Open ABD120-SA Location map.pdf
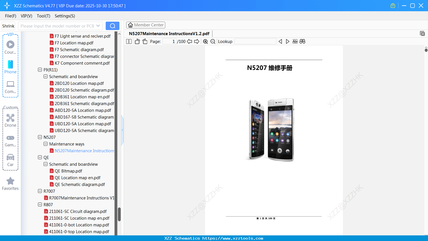Image resolution: width=428 pixels, height=241 pixels. tap(83, 110)
